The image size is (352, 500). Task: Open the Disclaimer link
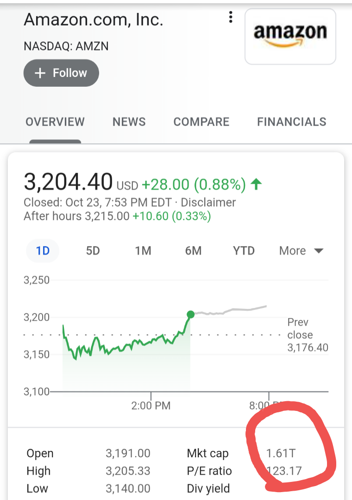[208, 203]
